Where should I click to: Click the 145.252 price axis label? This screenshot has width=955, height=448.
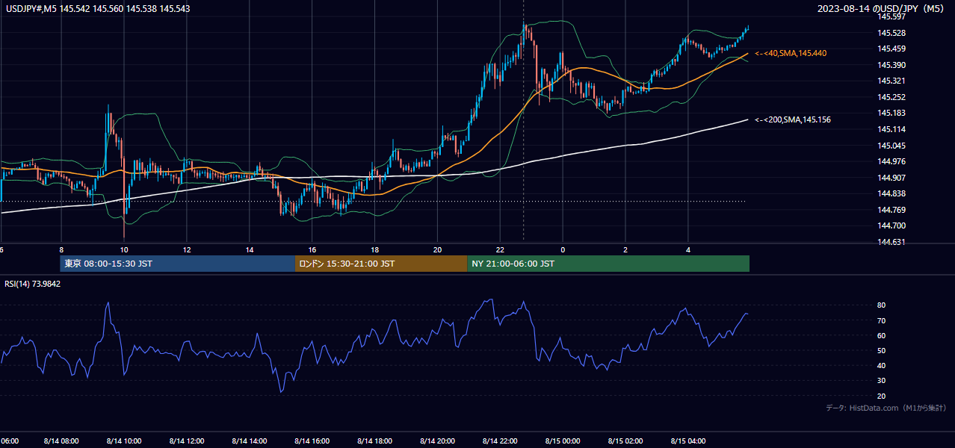891,97
